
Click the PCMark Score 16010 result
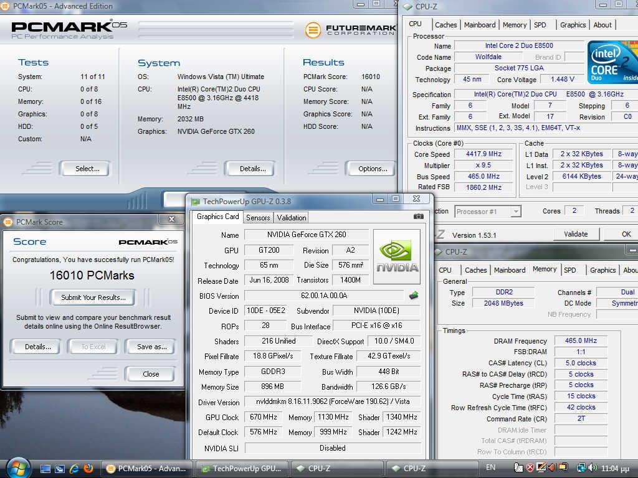(x=370, y=77)
